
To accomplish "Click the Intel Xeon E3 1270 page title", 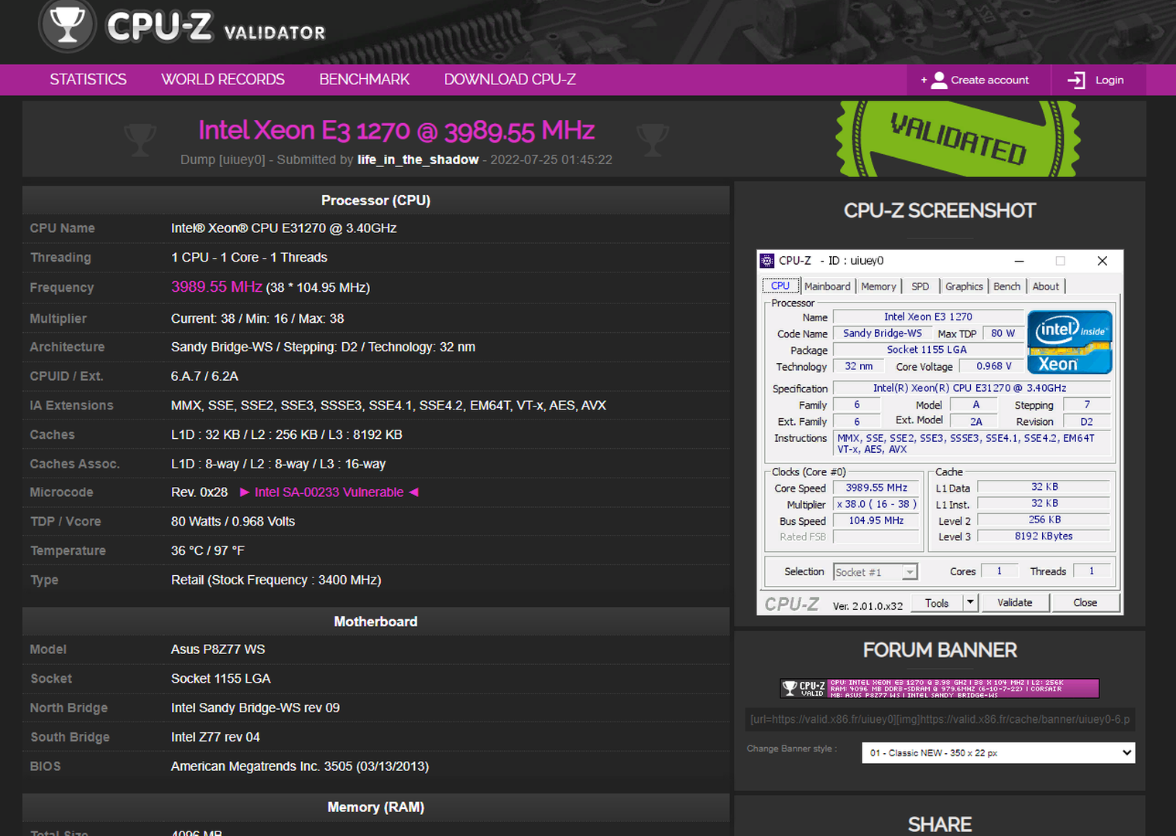I will (396, 130).
